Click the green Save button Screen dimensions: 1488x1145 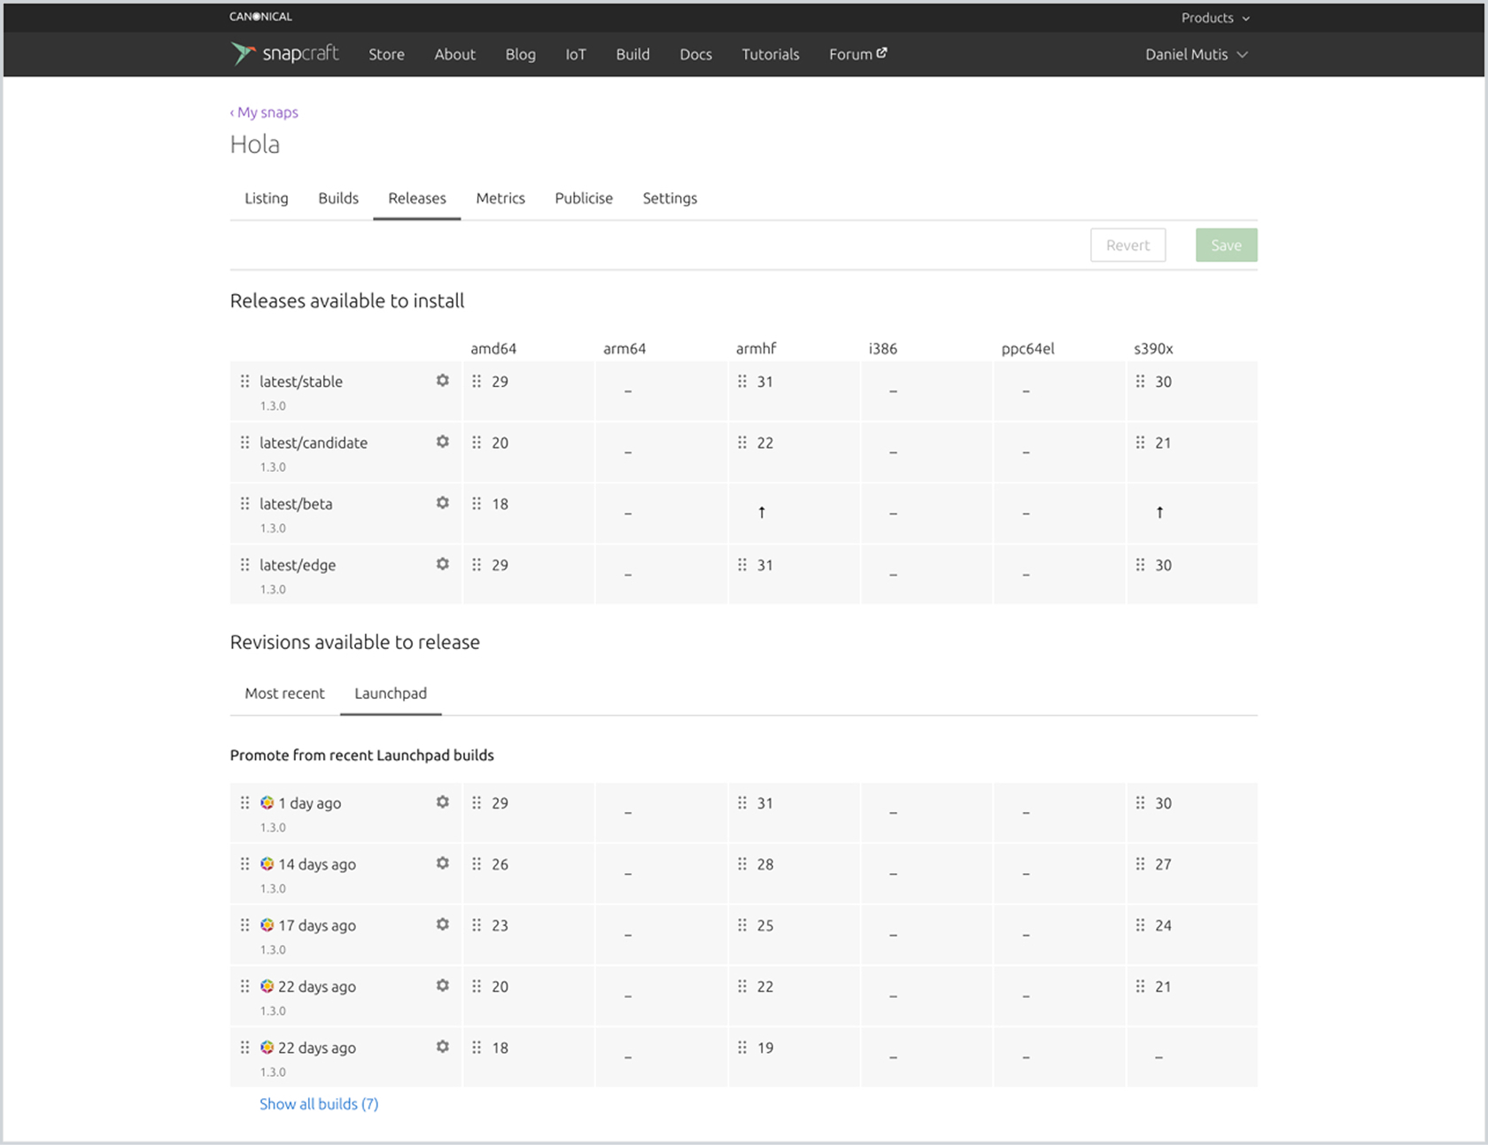(1226, 245)
